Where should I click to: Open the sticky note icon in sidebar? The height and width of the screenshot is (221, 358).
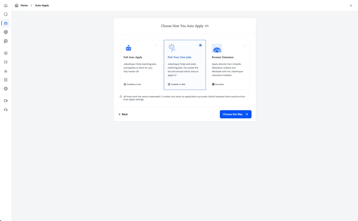6,14
